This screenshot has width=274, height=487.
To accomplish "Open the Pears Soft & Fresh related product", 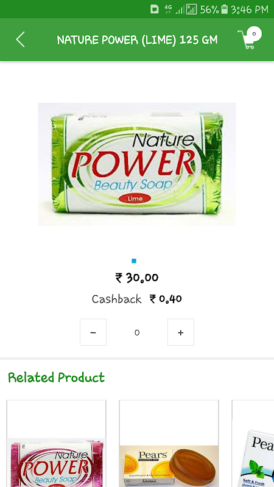I will point(253,444).
